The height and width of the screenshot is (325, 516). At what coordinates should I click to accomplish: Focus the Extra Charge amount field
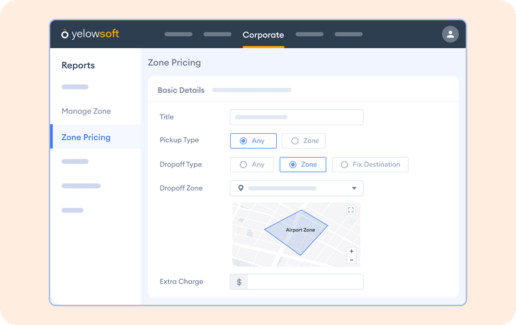pyautogui.click(x=305, y=282)
